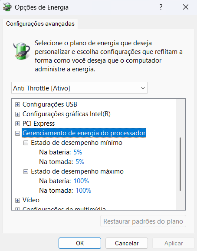Image resolution: width=197 pixels, height=251 pixels.
Task: Click the Cancelar button
Action: [x=127, y=243]
